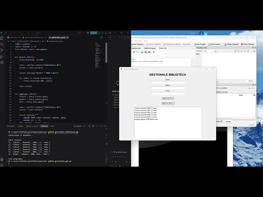Open the Debug Console panel tab
Viewport: 263px width, 197px height.
pos(32,126)
